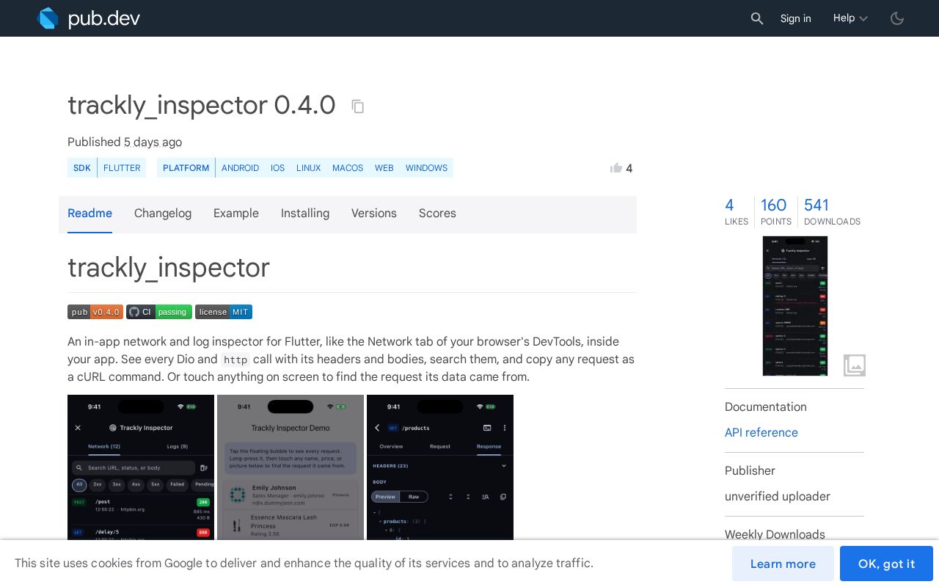Click the trackly_inspector readme heading
Screen dimensions: 939x587
coord(169,268)
